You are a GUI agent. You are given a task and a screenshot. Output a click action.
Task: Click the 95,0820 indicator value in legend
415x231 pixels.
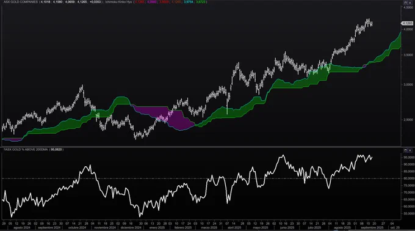point(56,150)
